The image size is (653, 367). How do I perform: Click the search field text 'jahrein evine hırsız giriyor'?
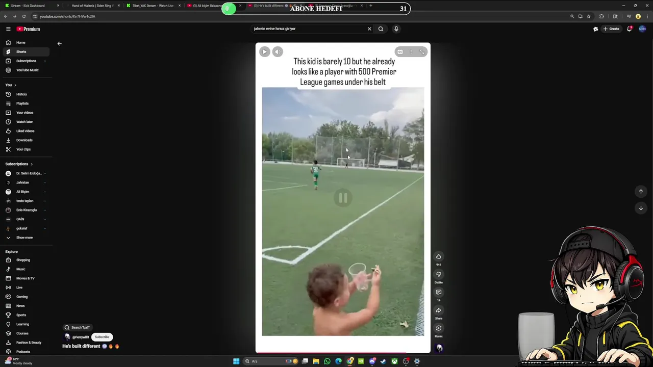click(274, 29)
